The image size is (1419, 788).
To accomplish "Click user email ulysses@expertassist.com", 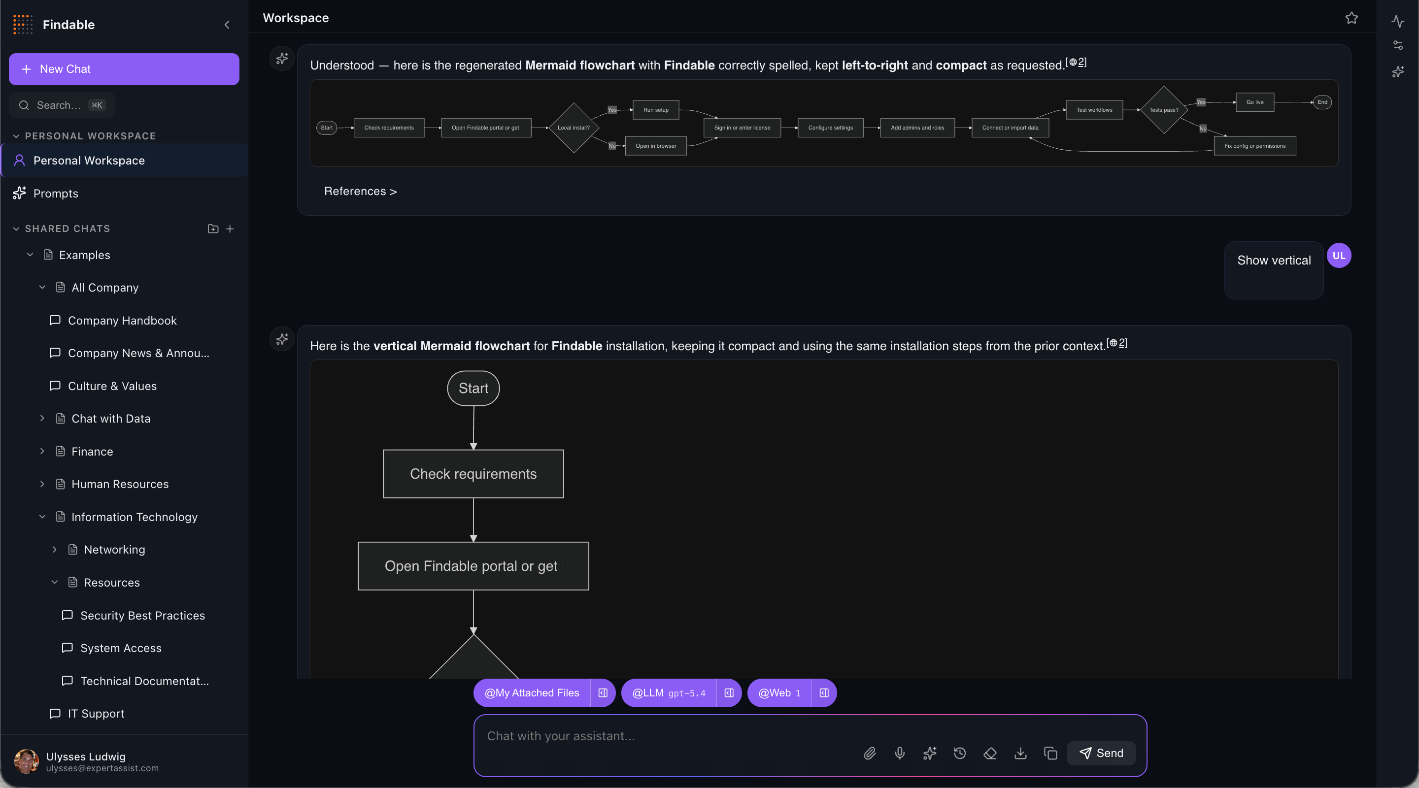I will (102, 768).
